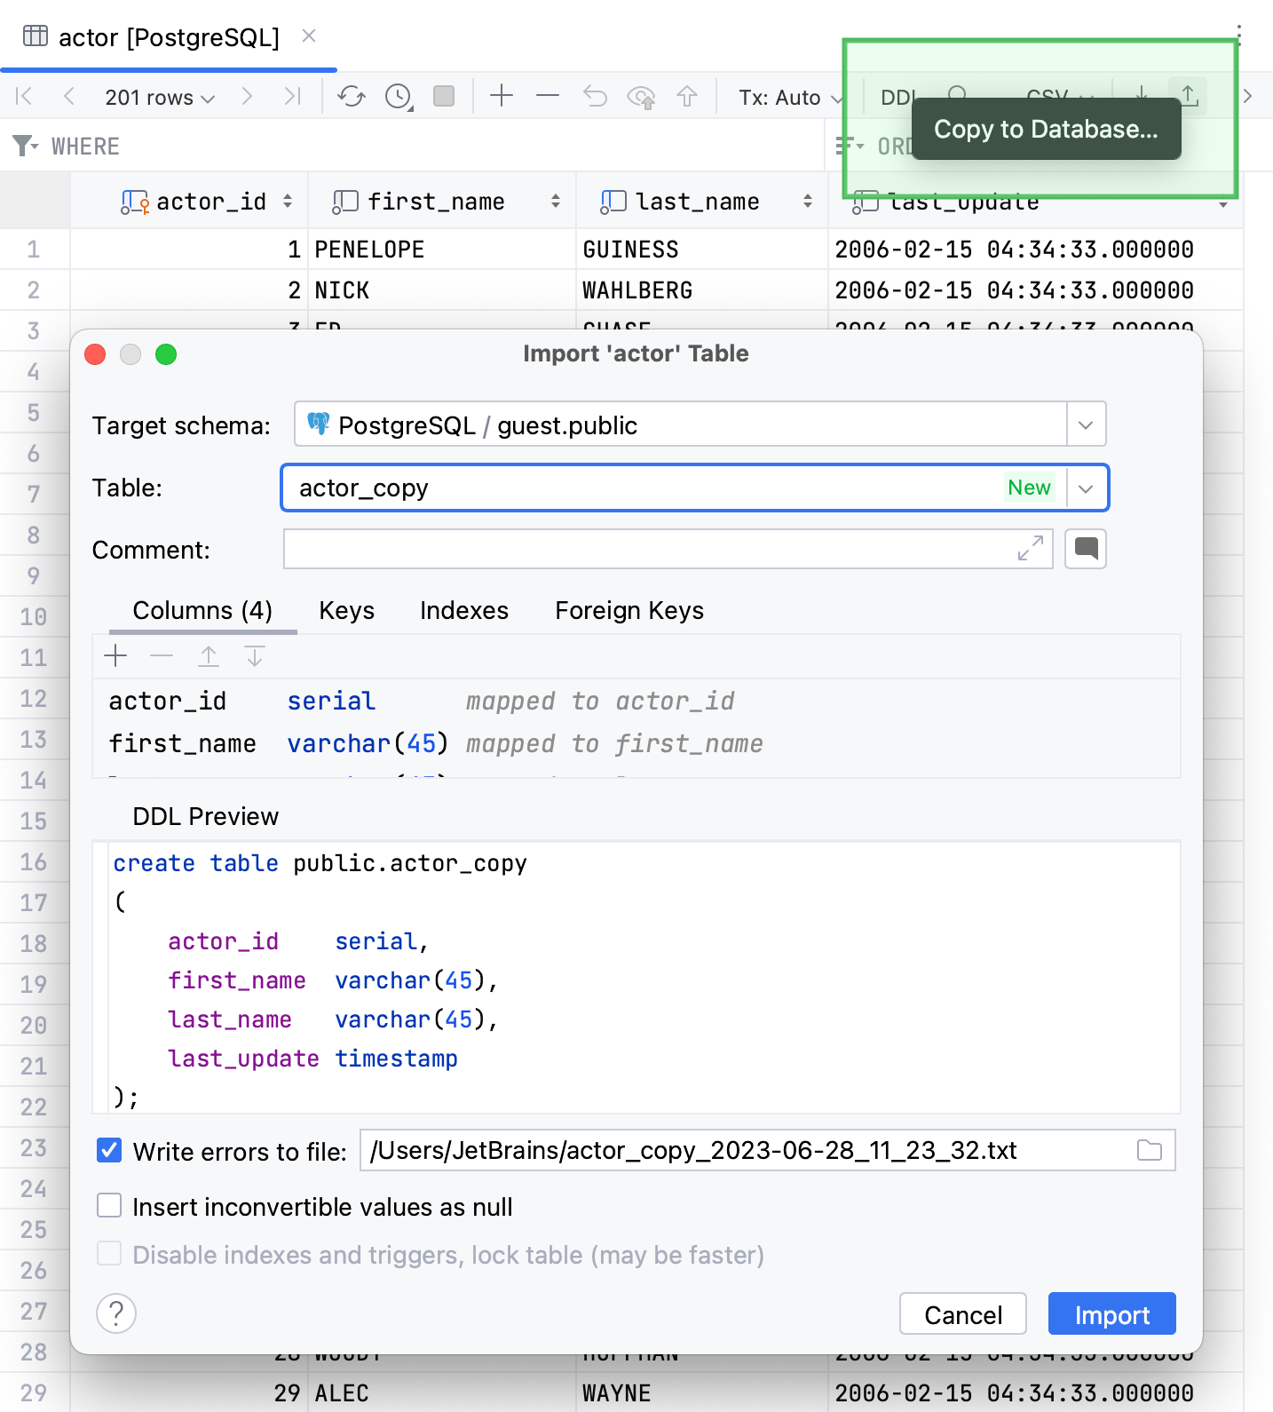Open the 201 rows page size dropdown
This screenshot has height=1412, width=1273.
click(x=160, y=97)
